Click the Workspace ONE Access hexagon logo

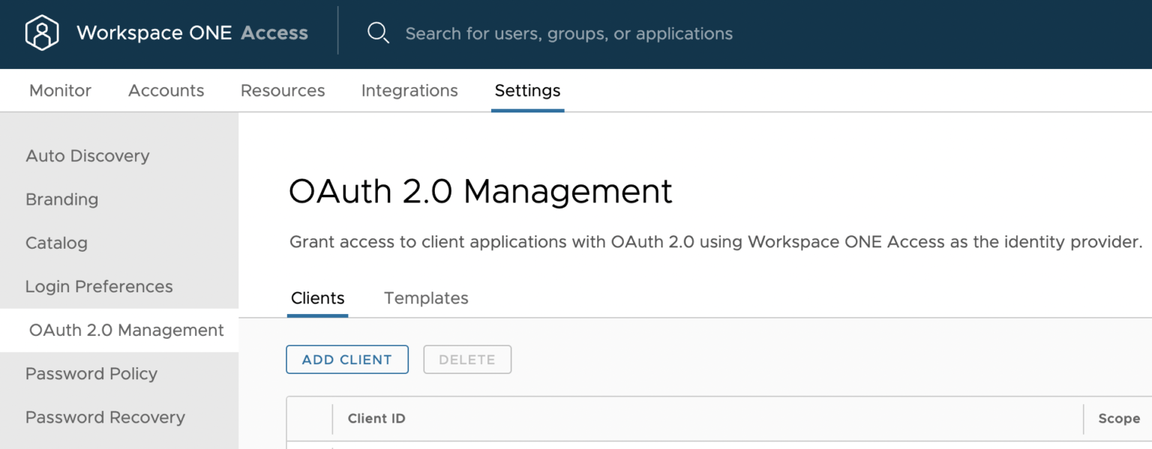click(x=42, y=32)
